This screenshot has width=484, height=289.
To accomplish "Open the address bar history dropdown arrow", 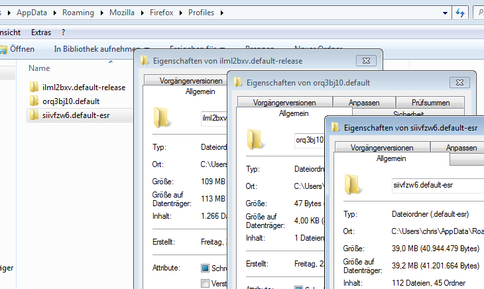I will [445, 13].
